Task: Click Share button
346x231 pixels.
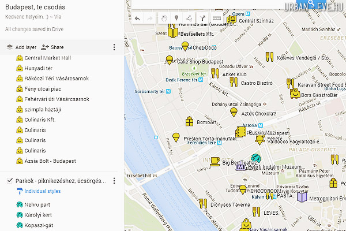Action: (x=52, y=47)
